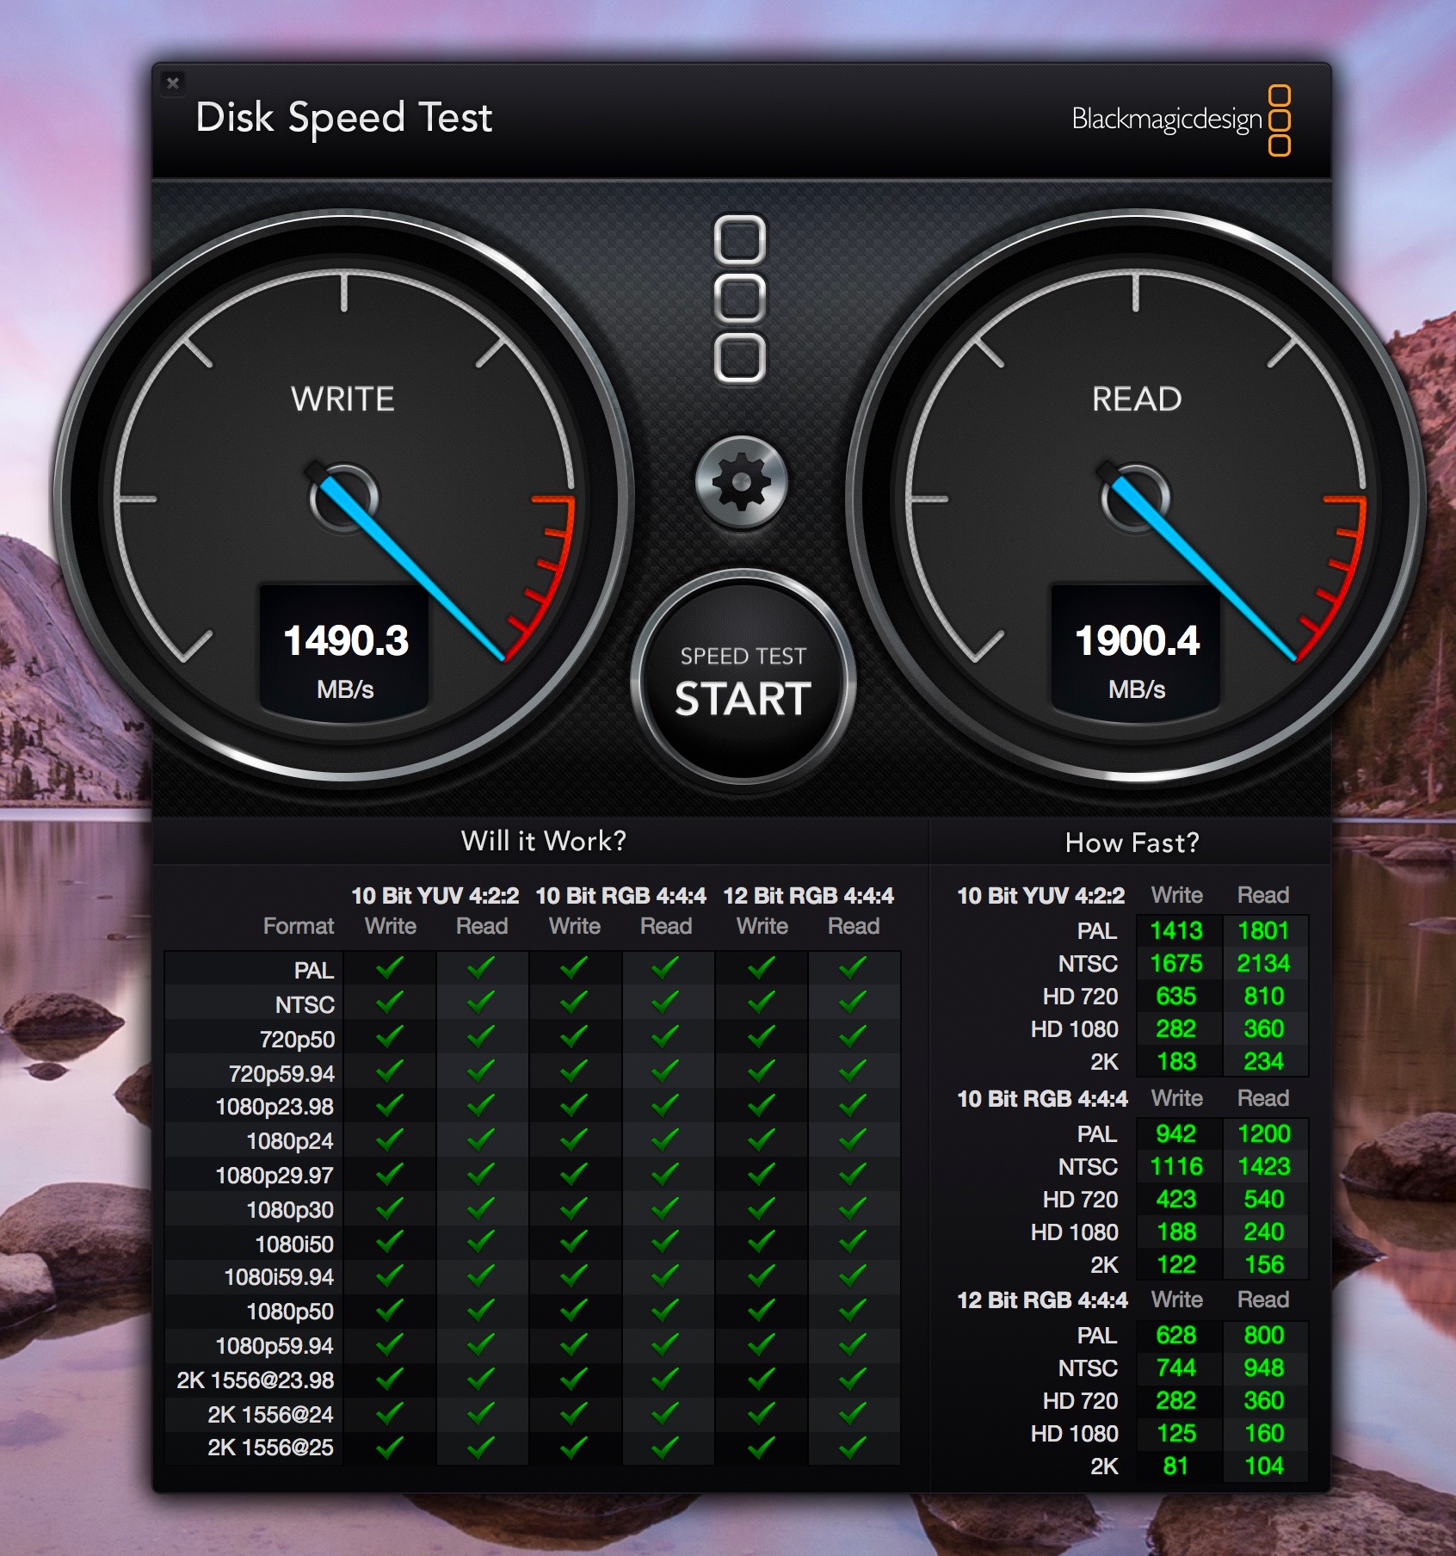Click the 10 Bit YUV 2K read value 234
Image resolution: width=1456 pixels, height=1556 pixels.
click(x=1263, y=1061)
